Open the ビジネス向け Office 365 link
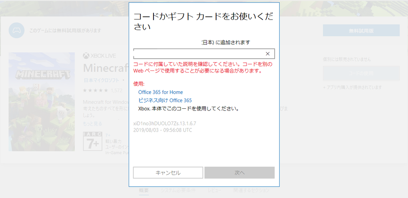 click(x=165, y=100)
